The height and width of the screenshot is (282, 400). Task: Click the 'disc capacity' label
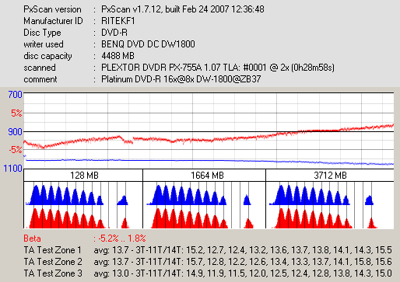click(47, 56)
